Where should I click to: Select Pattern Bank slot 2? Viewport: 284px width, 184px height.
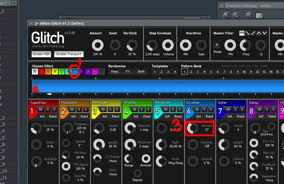(191, 72)
